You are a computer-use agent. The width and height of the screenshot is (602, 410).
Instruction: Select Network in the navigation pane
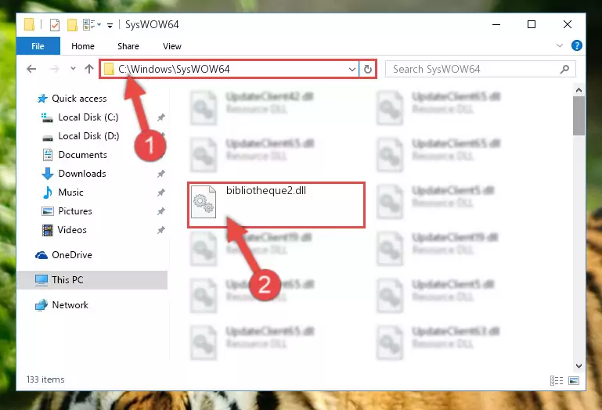[x=70, y=305]
